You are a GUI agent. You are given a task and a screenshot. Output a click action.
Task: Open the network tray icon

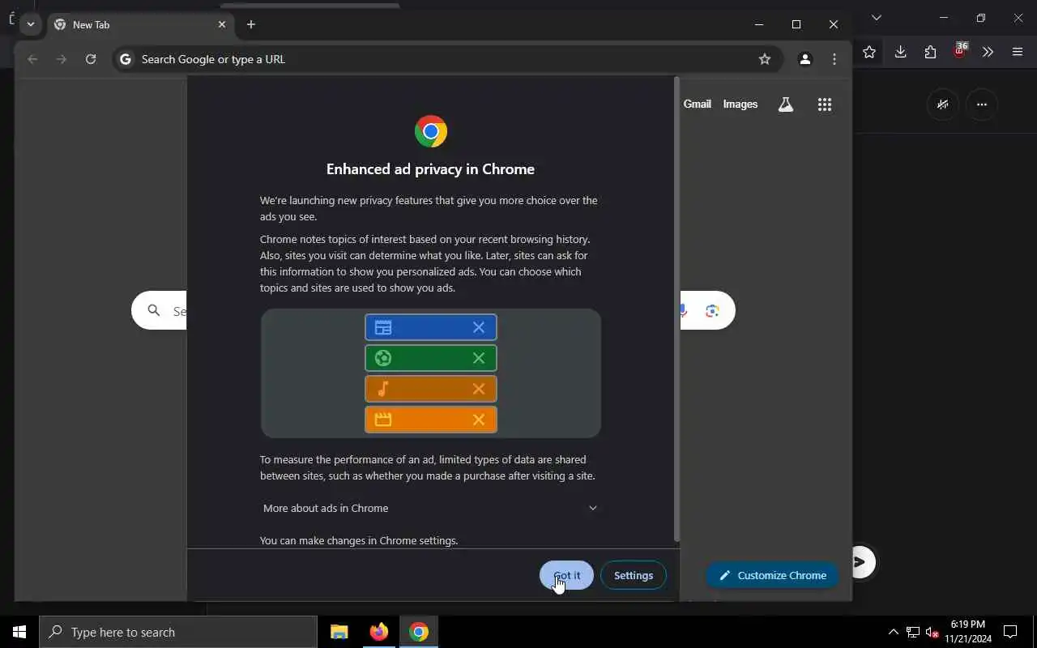[x=913, y=632]
